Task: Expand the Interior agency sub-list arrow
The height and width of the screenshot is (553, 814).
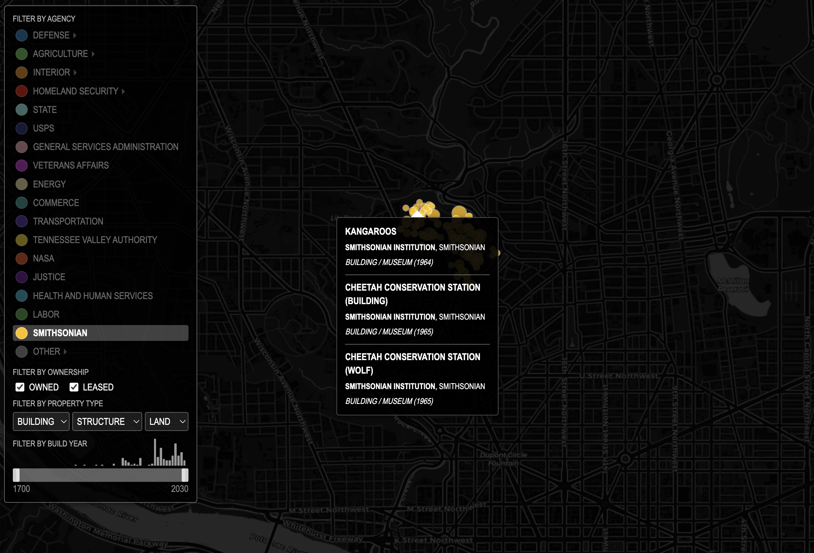Action: click(75, 72)
